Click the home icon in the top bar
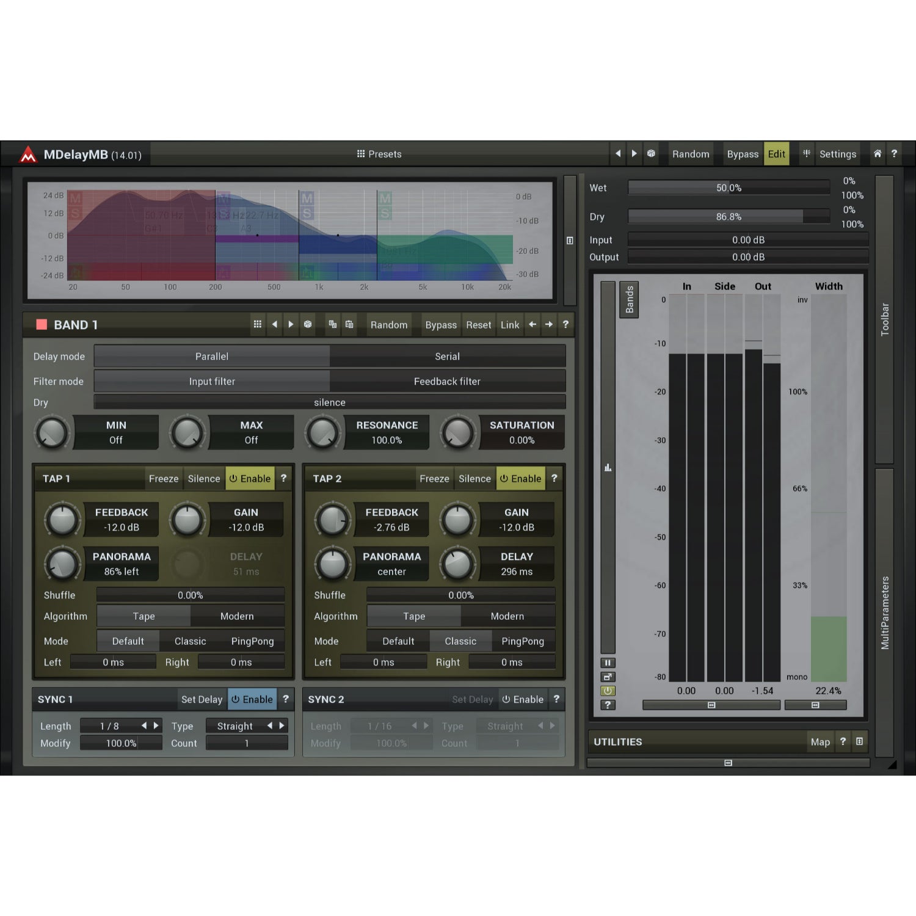The height and width of the screenshot is (916, 916). click(878, 154)
